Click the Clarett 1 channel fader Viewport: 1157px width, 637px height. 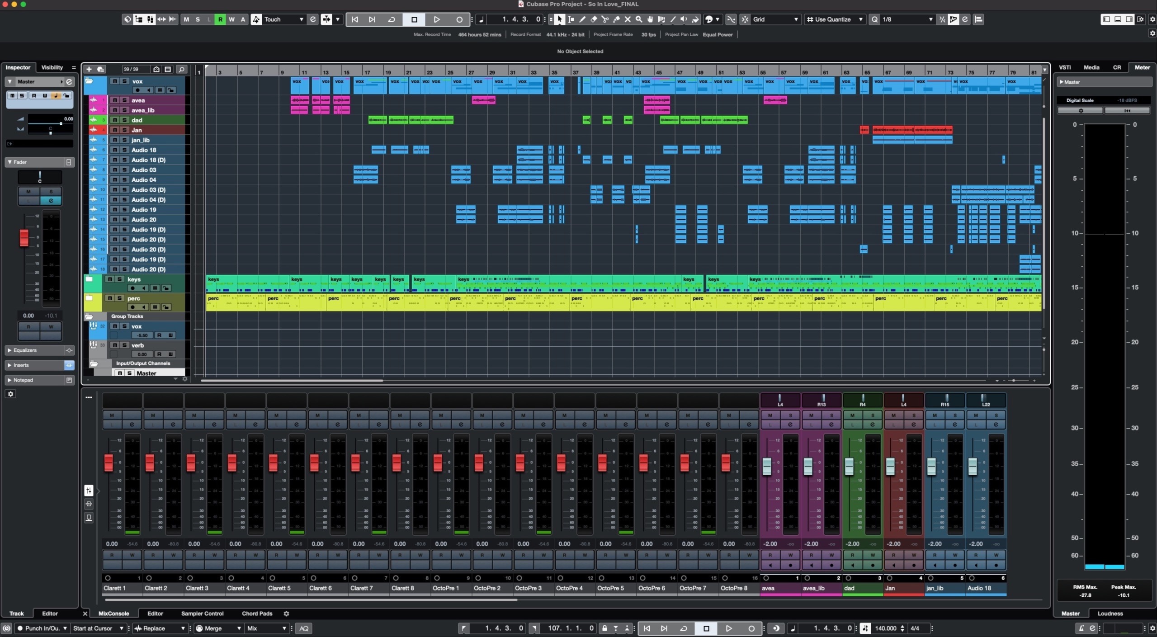[x=109, y=463]
